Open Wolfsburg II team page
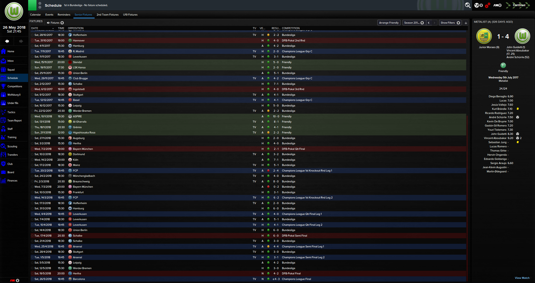This screenshot has height=283, width=535. [x=14, y=95]
